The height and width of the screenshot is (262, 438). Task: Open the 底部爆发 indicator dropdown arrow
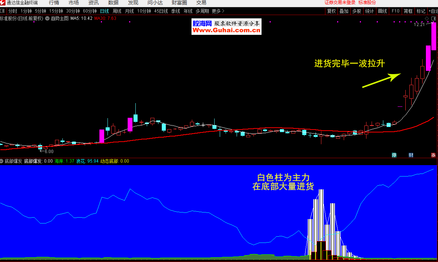pos(2,161)
